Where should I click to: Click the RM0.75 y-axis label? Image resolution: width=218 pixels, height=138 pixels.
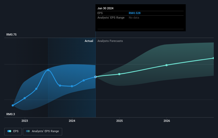click(11, 34)
